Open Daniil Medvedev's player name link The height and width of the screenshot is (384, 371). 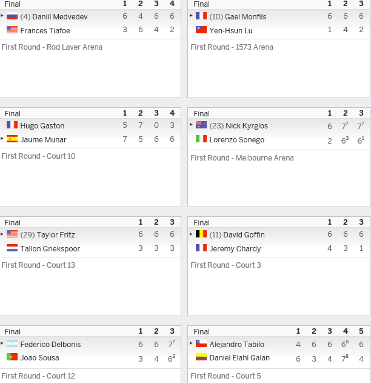click(x=60, y=16)
